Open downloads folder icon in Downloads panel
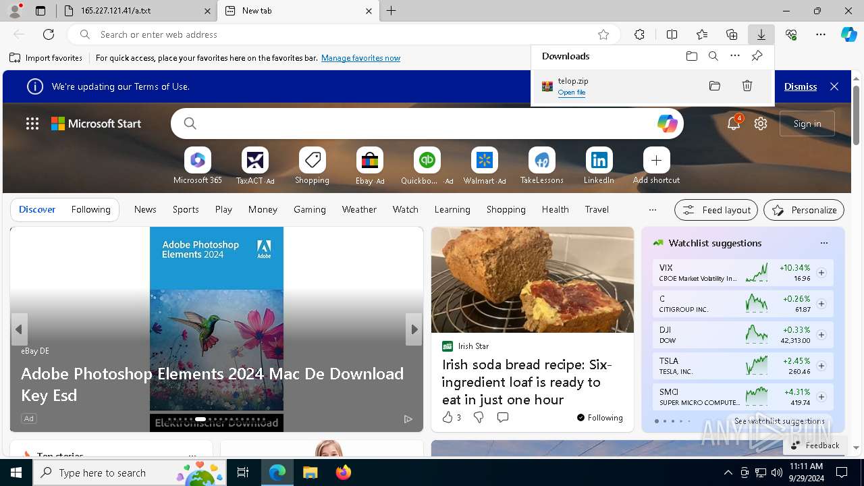The image size is (864, 486). (x=691, y=56)
